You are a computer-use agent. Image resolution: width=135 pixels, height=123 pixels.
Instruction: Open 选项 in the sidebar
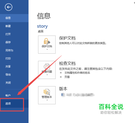(x=14, y=104)
